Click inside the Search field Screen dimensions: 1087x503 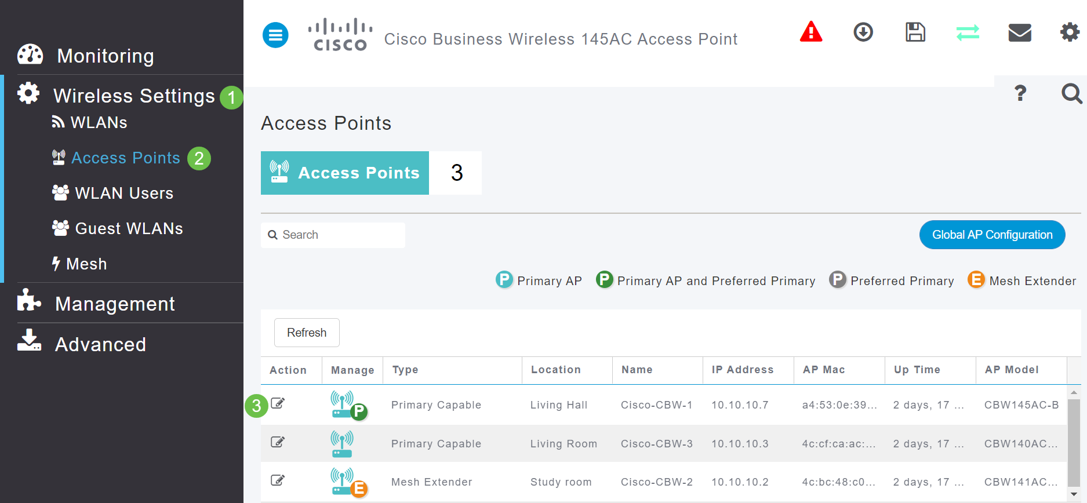tap(333, 235)
